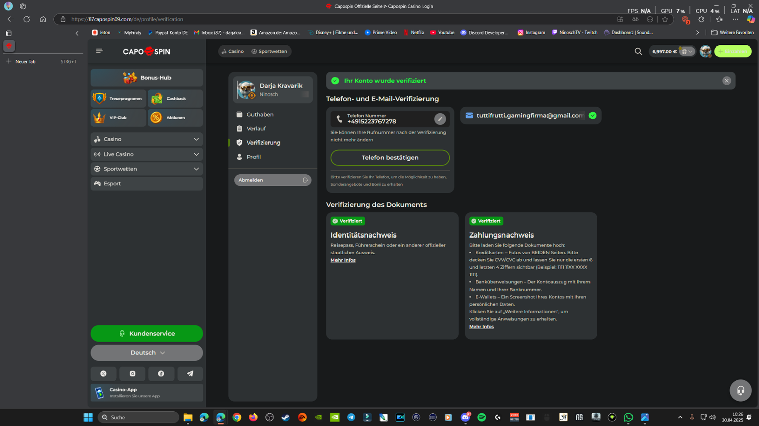Viewport: 759px width, 426px height.
Task: Open the site search magnifier icon
Action: tap(638, 51)
